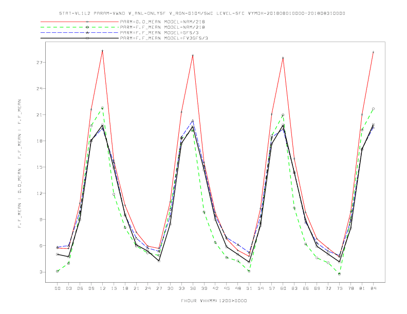This screenshot has width=407, height=314.
Task: Click x-axis tick label 51
Action: [x=249, y=288]
